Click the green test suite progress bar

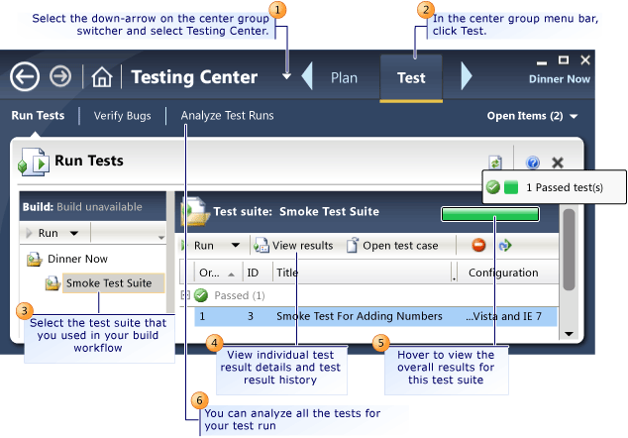tap(490, 214)
